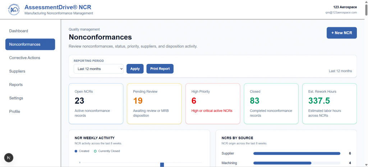Click the 337.5 rework hours value

point(319,101)
